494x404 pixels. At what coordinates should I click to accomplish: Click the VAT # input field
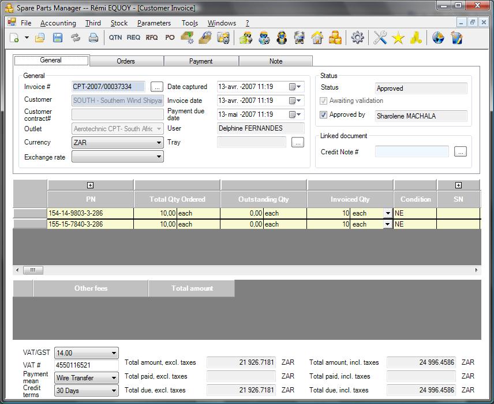(87, 365)
